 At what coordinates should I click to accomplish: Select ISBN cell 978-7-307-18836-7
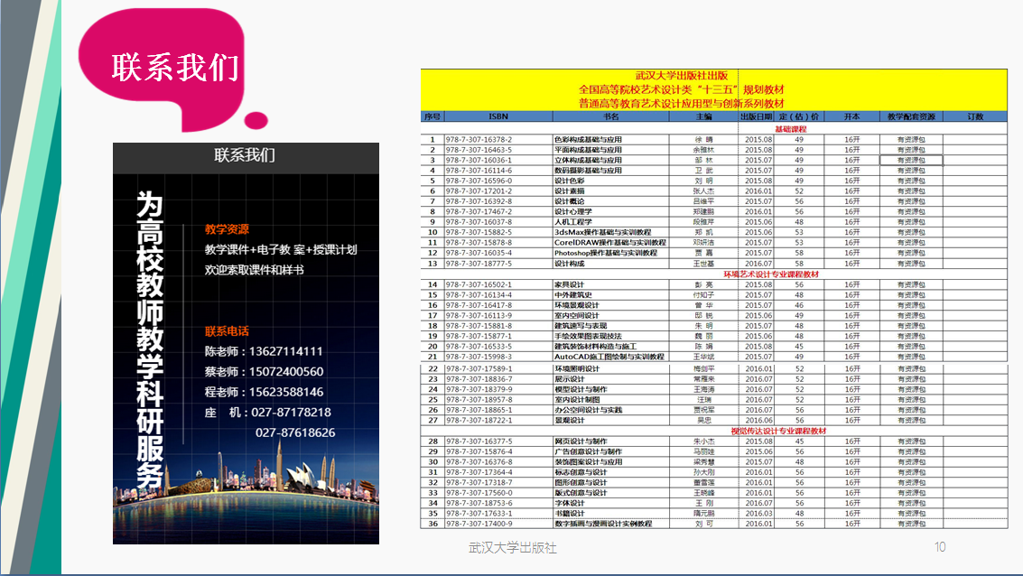(498, 379)
